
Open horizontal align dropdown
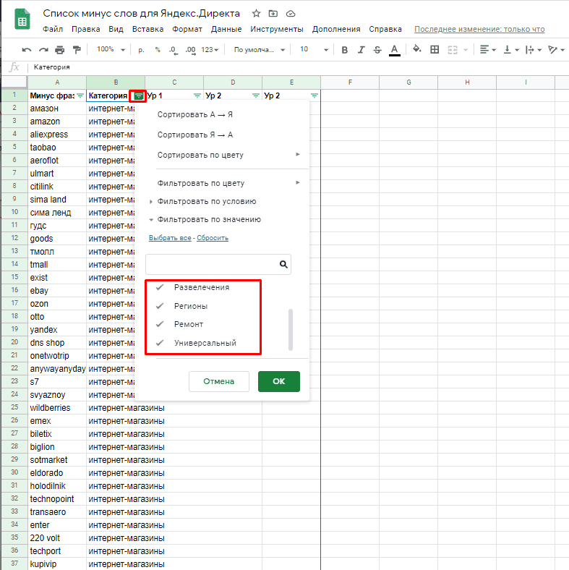pos(487,49)
